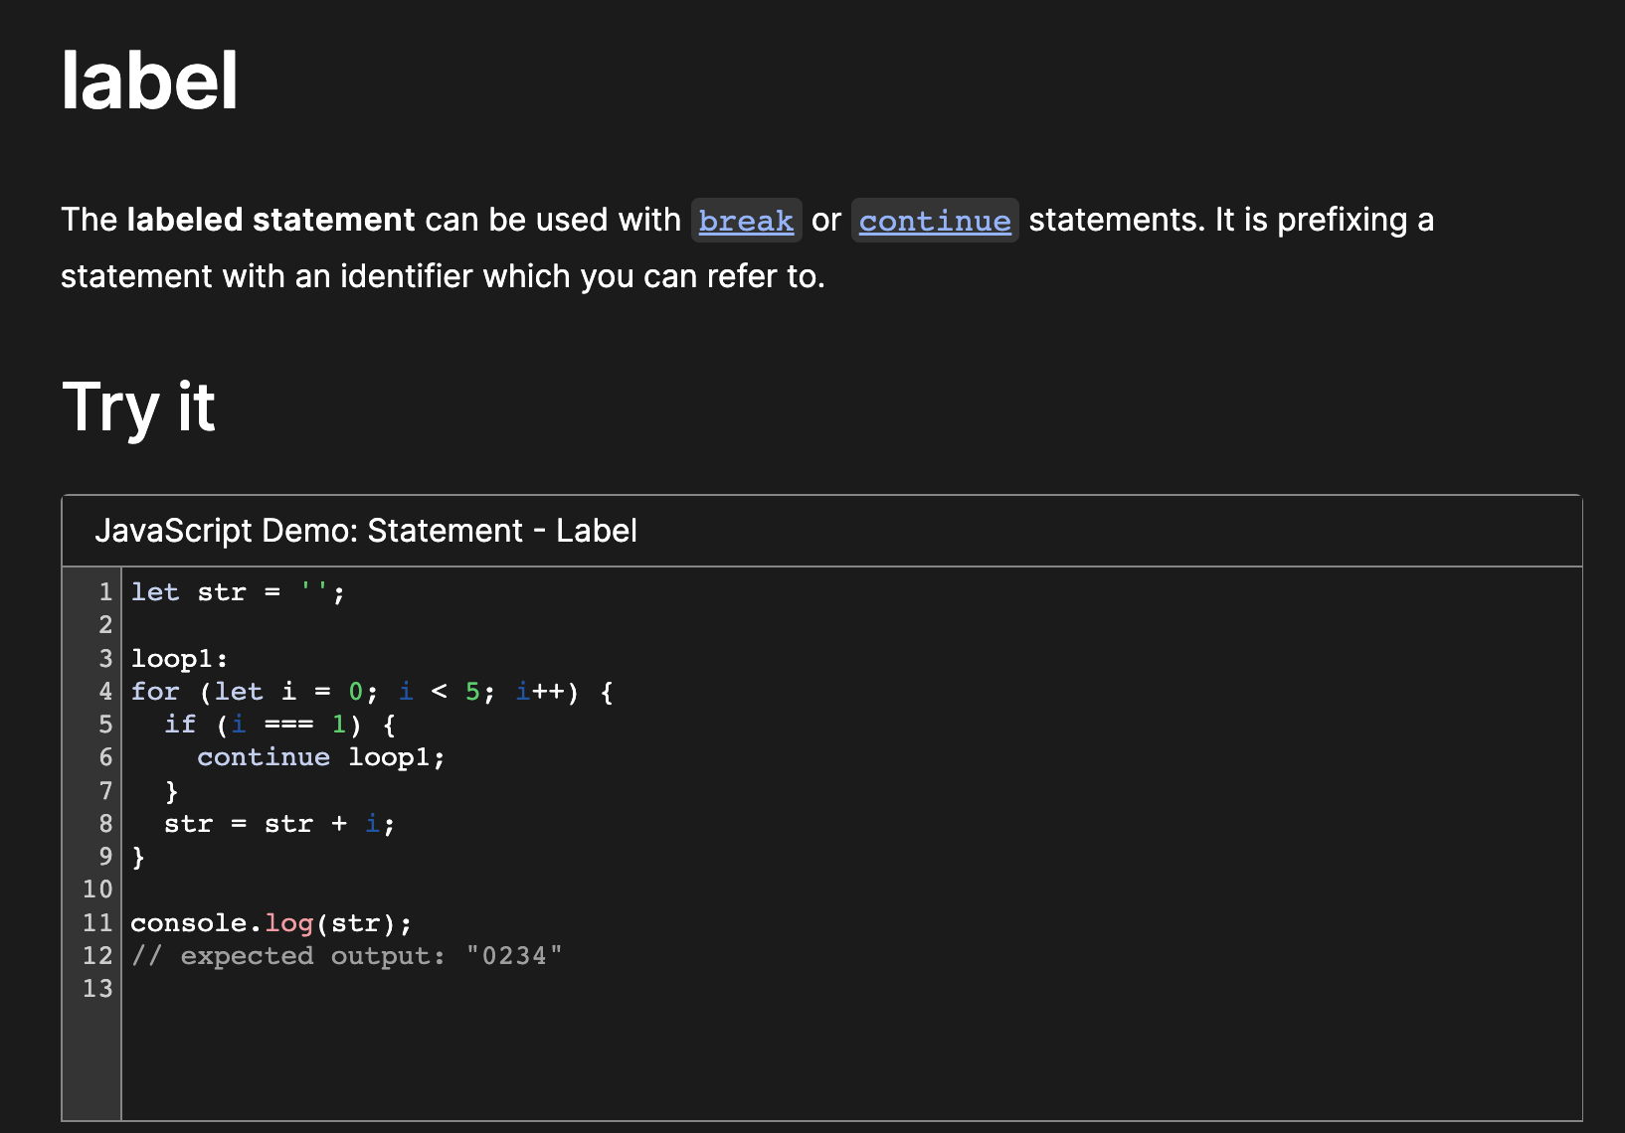The height and width of the screenshot is (1133, 1625).
Task: Click the 'continue loop1;' code line
Action: pos(321,757)
